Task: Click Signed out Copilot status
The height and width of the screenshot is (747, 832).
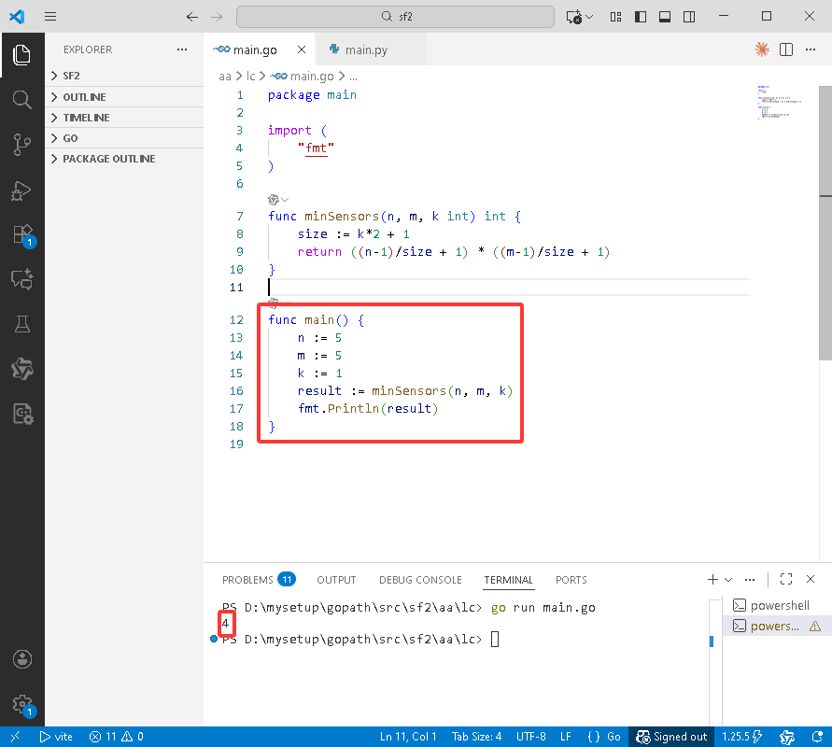Action: point(671,737)
